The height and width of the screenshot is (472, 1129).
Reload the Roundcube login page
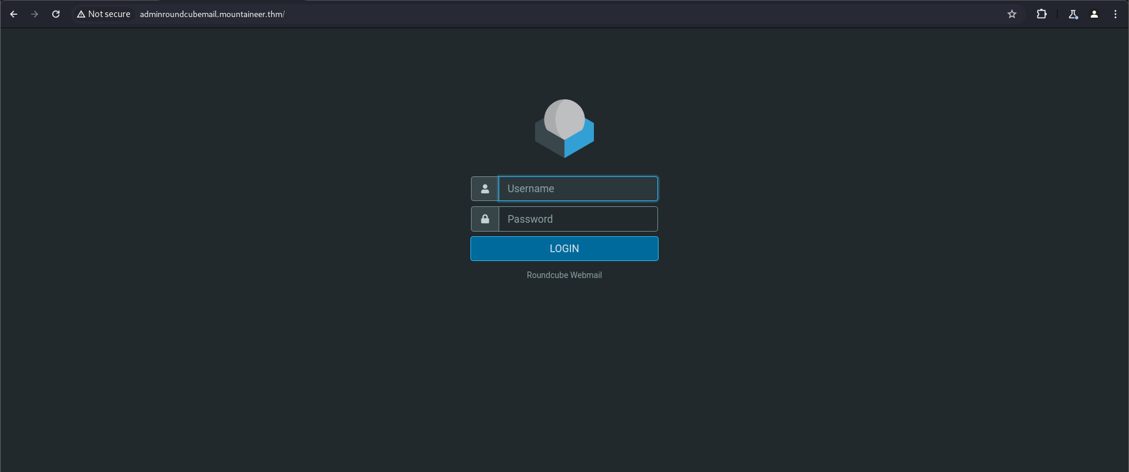(56, 14)
